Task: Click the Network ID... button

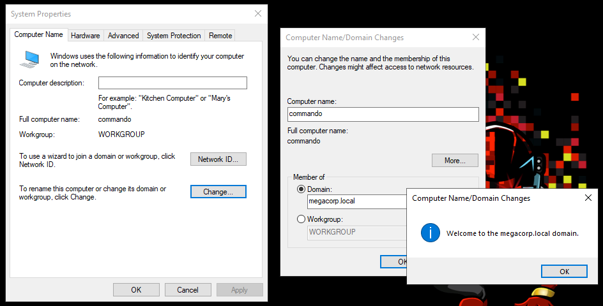Action: pyautogui.click(x=218, y=159)
